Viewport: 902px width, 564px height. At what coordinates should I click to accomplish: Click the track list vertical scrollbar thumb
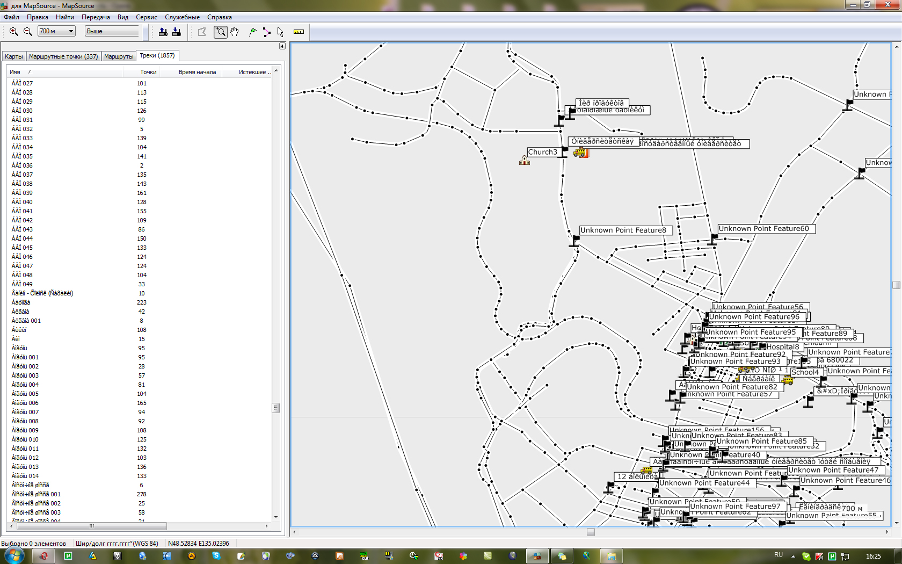pyautogui.click(x=275, y=408)
